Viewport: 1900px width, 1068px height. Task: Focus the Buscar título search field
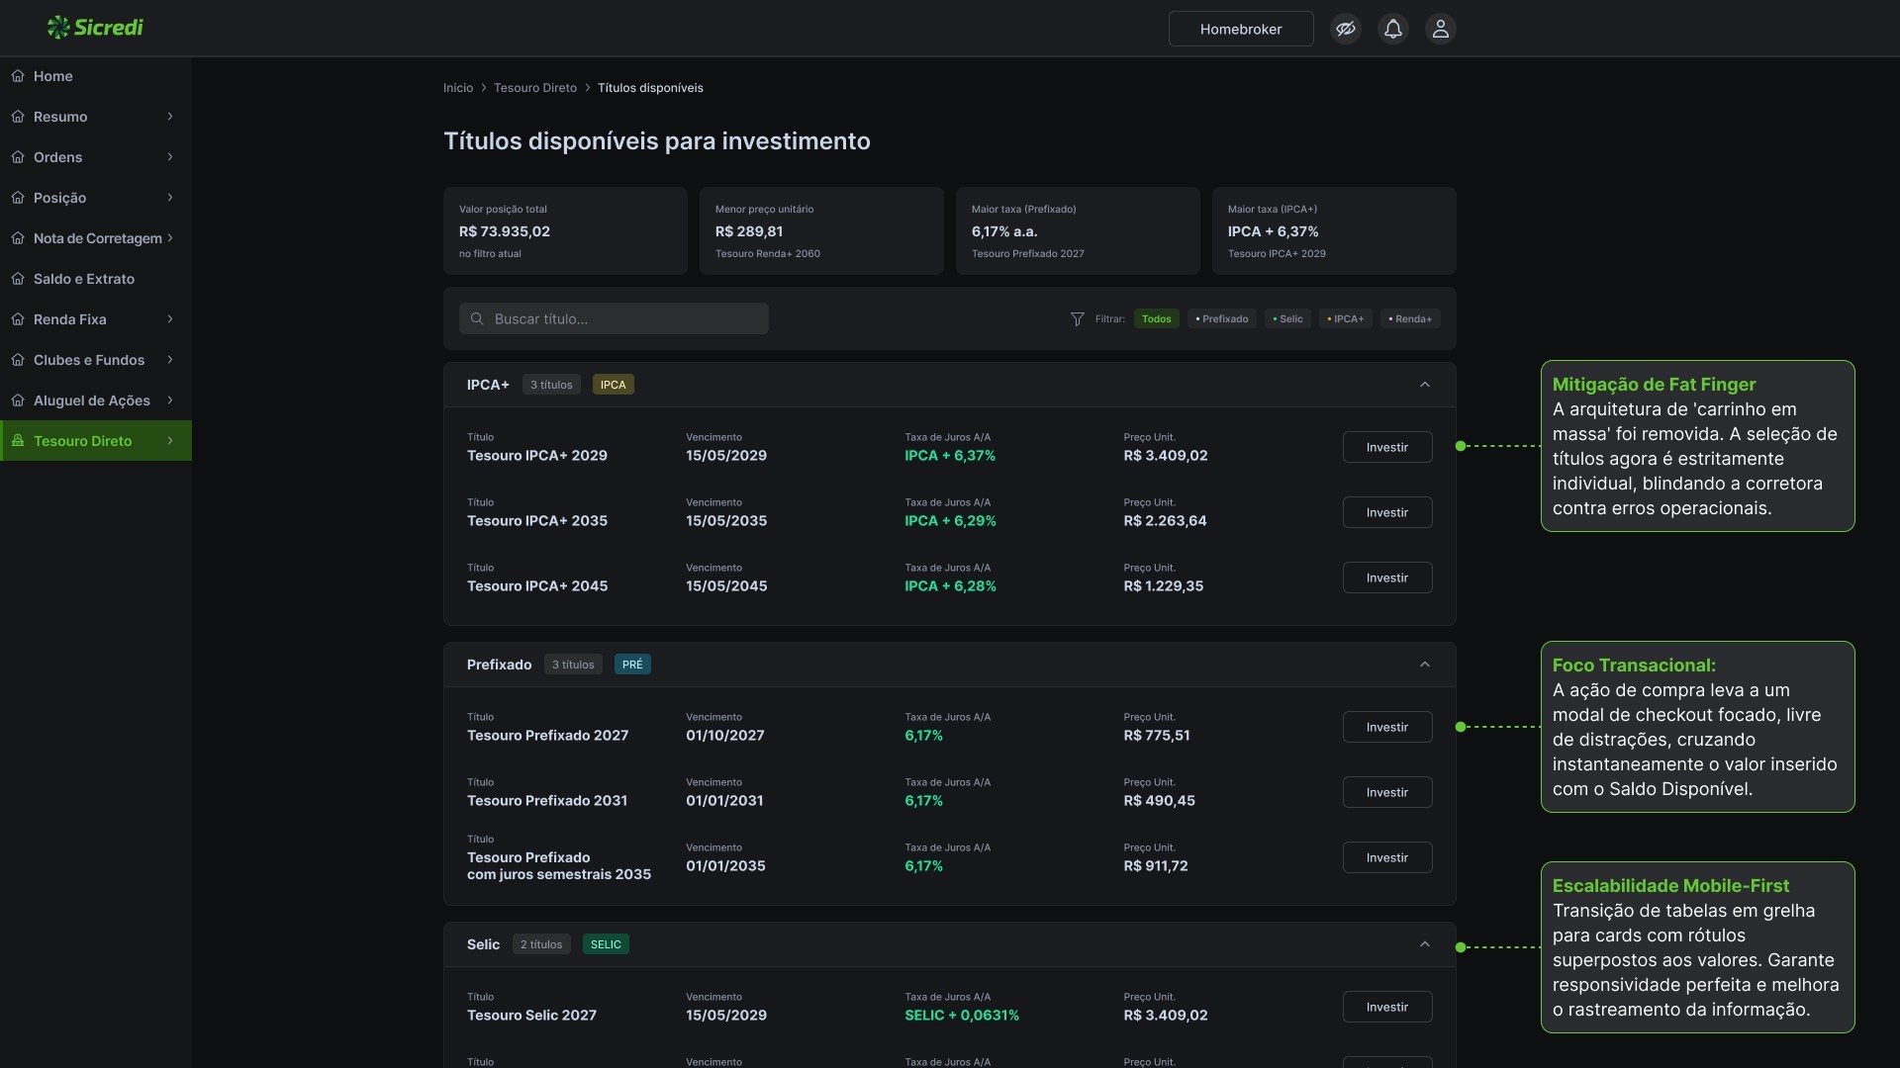[614, 318]
